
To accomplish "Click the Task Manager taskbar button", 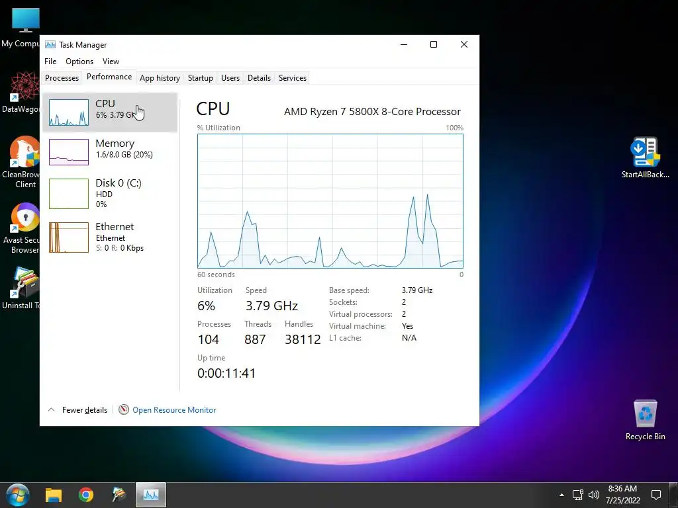I will (x=150, y=495).
